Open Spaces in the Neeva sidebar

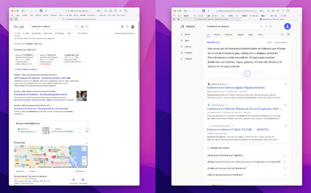click(188, 47)
